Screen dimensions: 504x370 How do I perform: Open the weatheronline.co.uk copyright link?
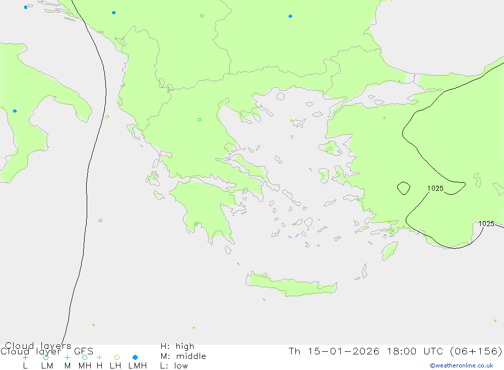pyautogui.click(x=462, y=365)
